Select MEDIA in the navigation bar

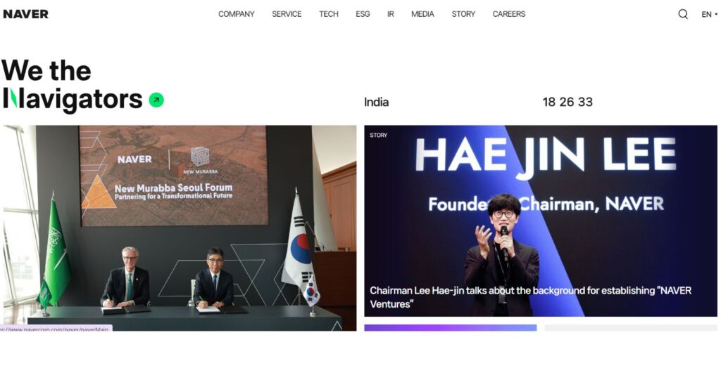pos(422,14)
